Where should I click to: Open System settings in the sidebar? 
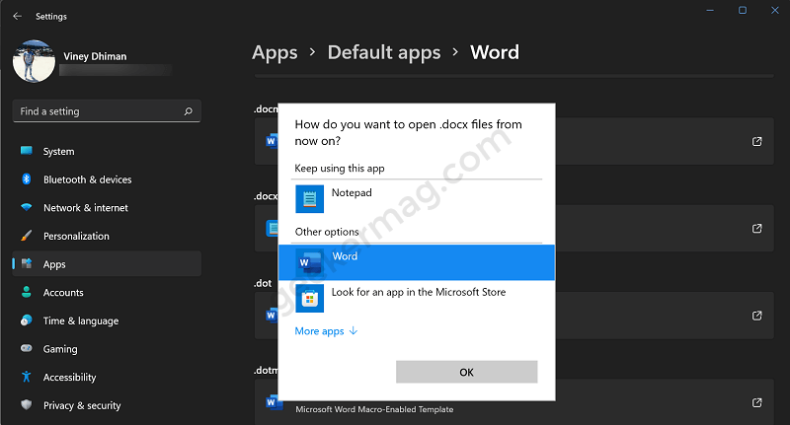pyautogui.click(x=107, y=152)
